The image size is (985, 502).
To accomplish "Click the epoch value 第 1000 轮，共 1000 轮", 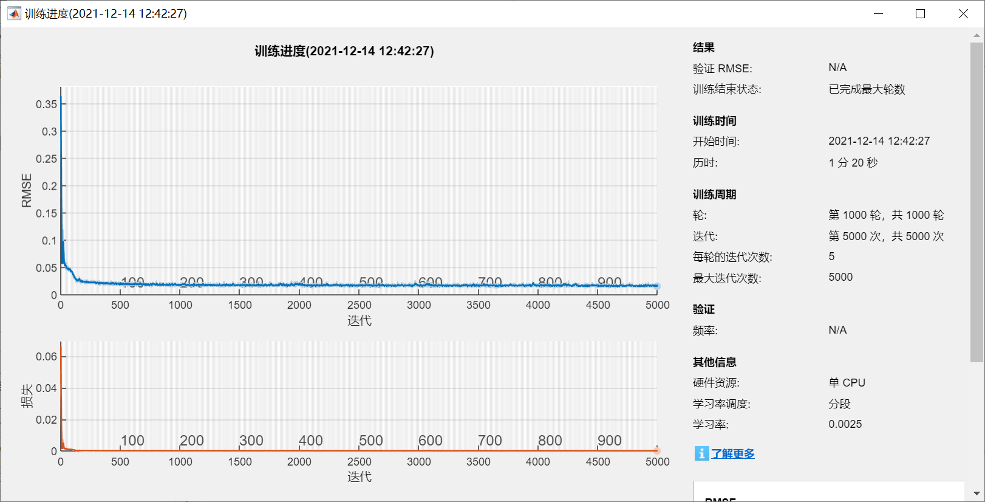I will click(x=886, y=215).
